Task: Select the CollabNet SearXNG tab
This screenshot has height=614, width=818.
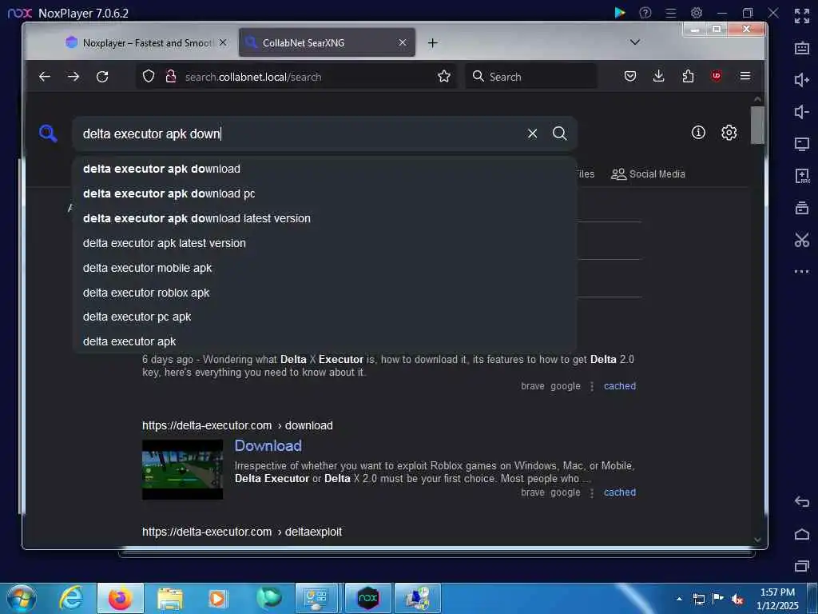Action: coord(327,43)
